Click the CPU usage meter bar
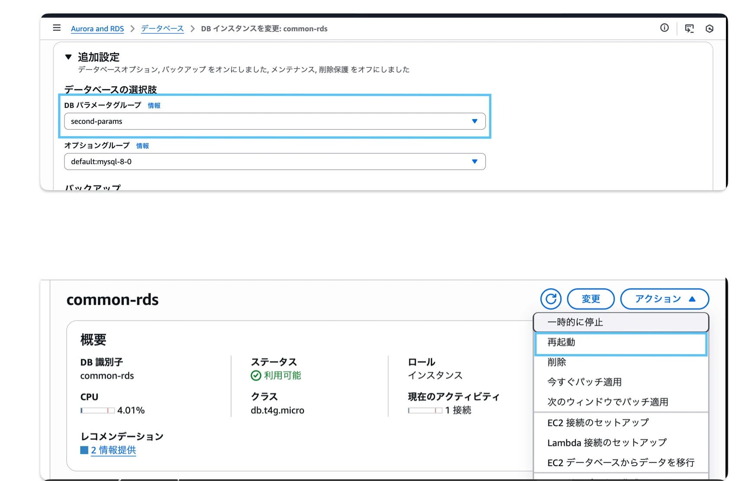755x481 pixels. 97,410
